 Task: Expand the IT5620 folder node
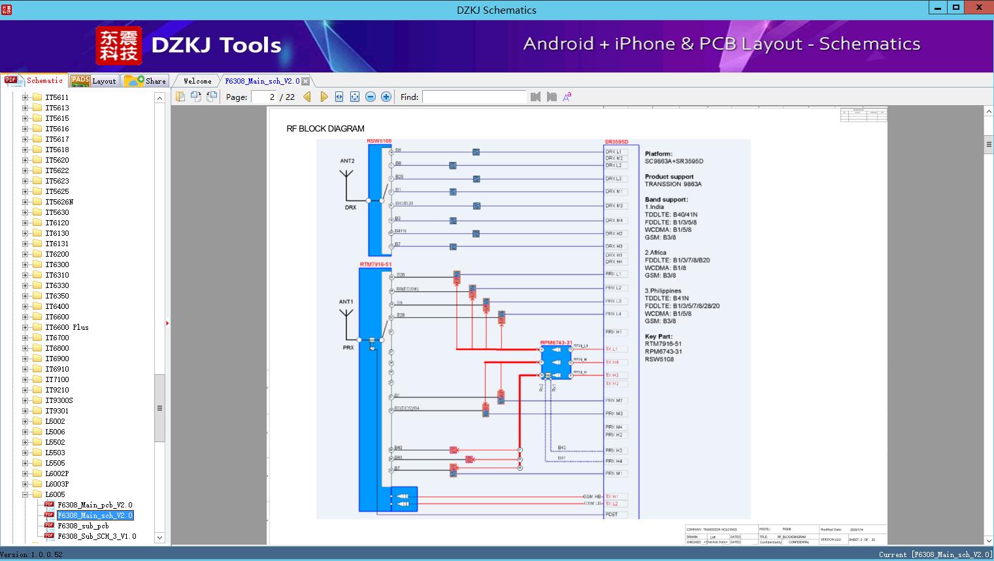(25, 160)
